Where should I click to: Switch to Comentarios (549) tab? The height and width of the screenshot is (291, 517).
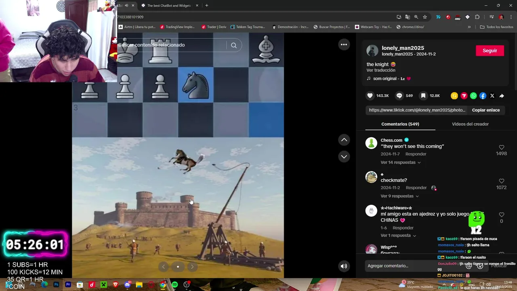400,124
